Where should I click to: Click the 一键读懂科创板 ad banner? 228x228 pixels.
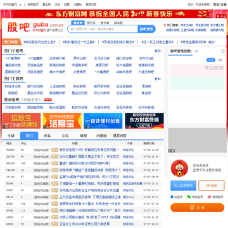[103, 121]
